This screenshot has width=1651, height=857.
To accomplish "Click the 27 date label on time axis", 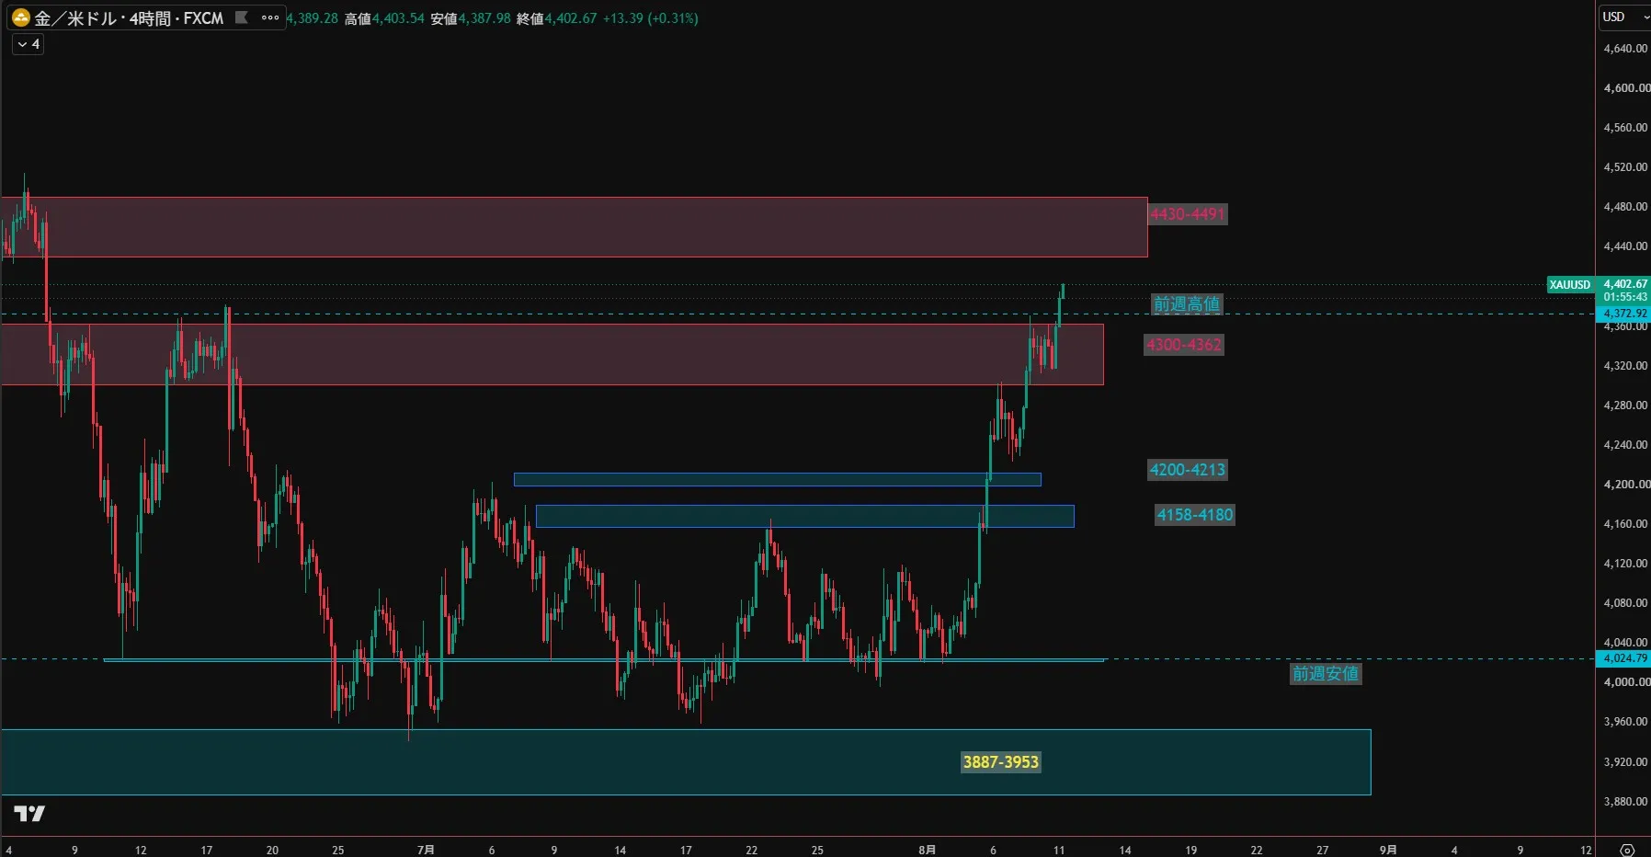I will (1323, 850).
